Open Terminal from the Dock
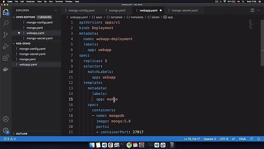Image resolution: width=264 pixels, height=149 pixels. click(x=123, y=145)
